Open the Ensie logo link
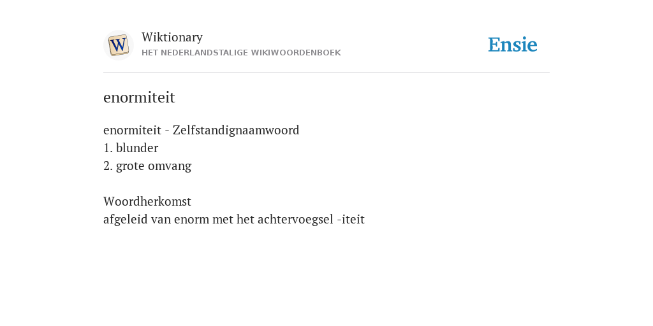 (x=512, y=45)
